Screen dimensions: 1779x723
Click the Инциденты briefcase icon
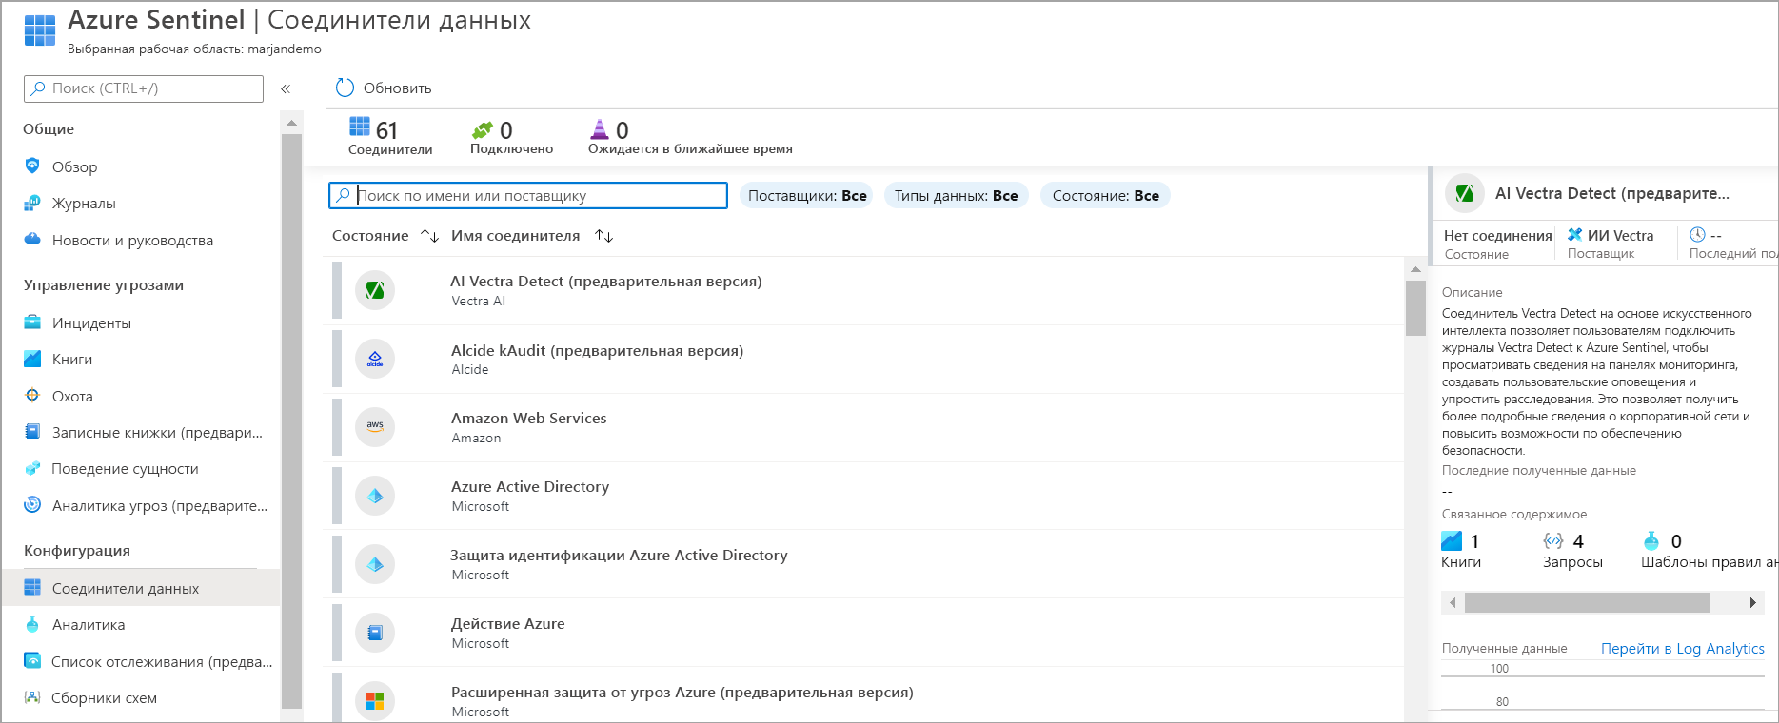coord(32,322)
